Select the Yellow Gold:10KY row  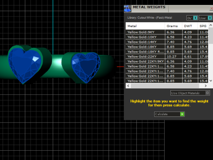[x=167, y=37]
